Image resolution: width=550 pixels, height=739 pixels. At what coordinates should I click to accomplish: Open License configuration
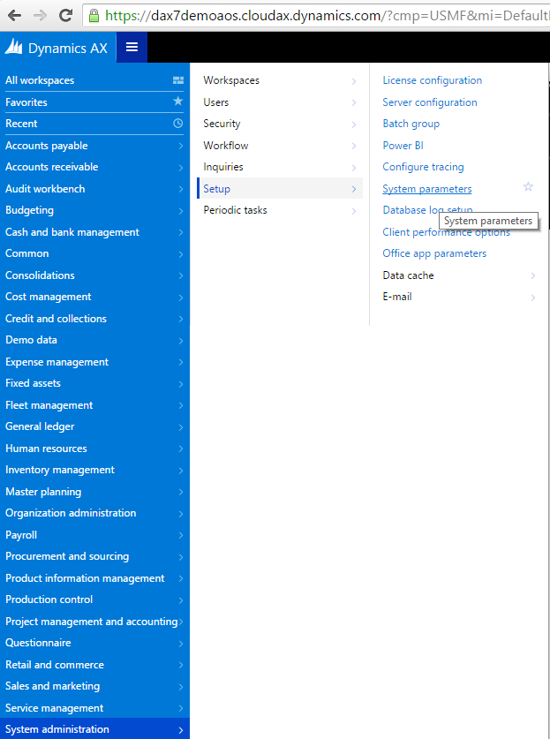point(432,79)
